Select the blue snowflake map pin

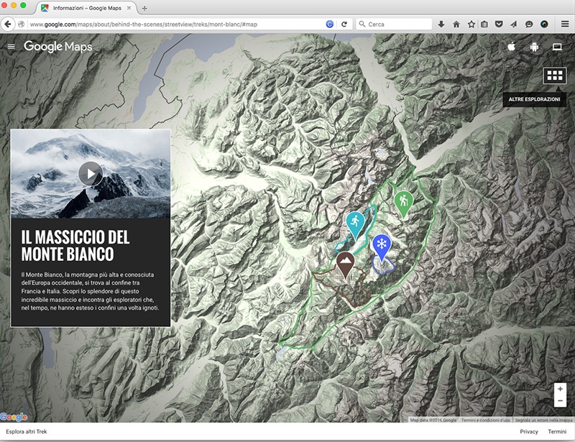[x=382, y=248]
